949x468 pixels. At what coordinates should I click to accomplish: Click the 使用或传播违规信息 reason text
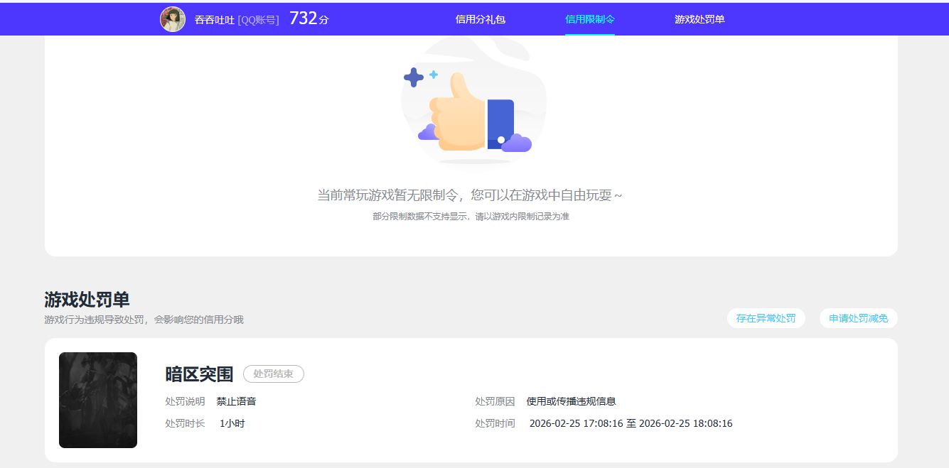(571, 401)
